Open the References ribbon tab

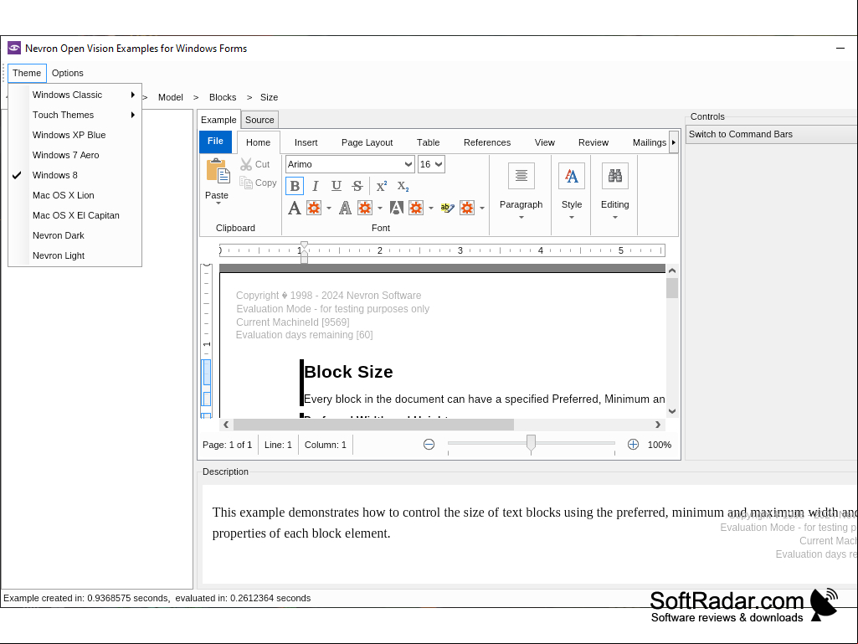[x=487, y=142]
